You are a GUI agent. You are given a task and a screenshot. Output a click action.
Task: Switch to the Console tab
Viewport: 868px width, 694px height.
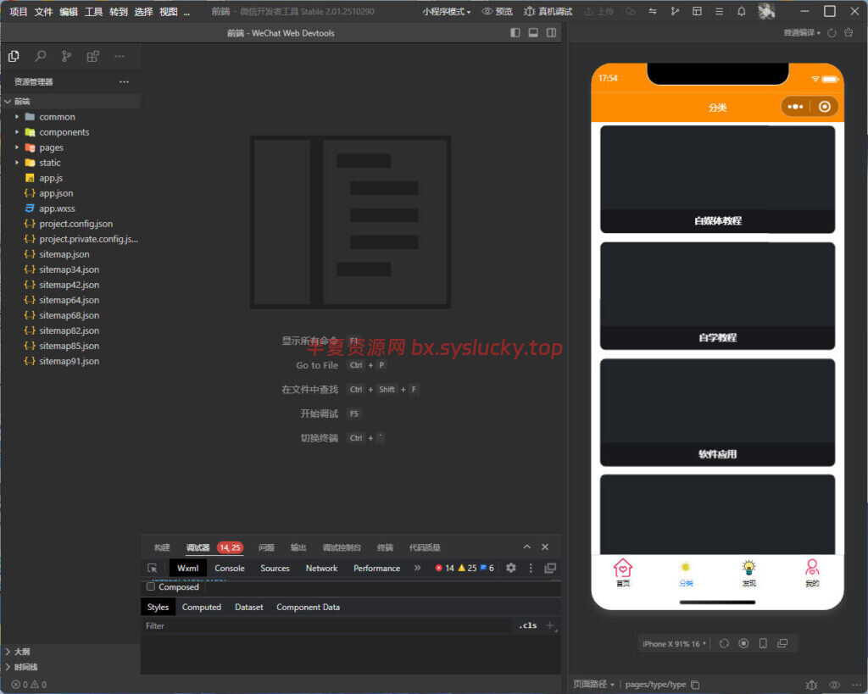coord(229,569)
